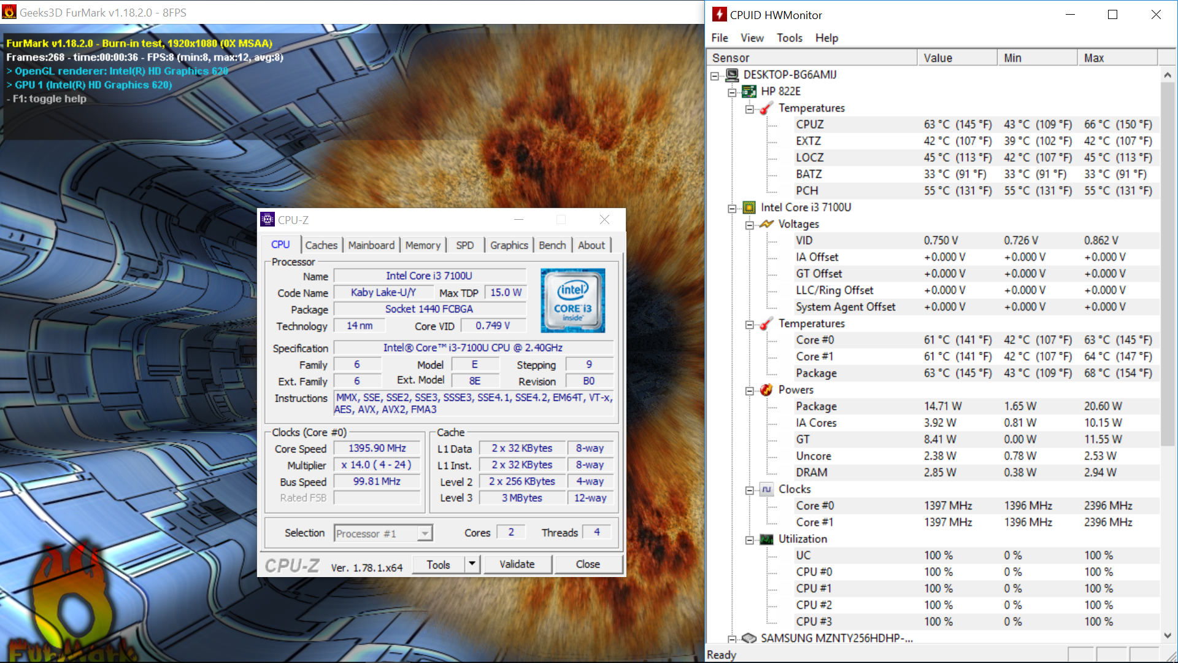
Task: Switch to the Bench tab in CPU-Z
Action: (552, 245)
